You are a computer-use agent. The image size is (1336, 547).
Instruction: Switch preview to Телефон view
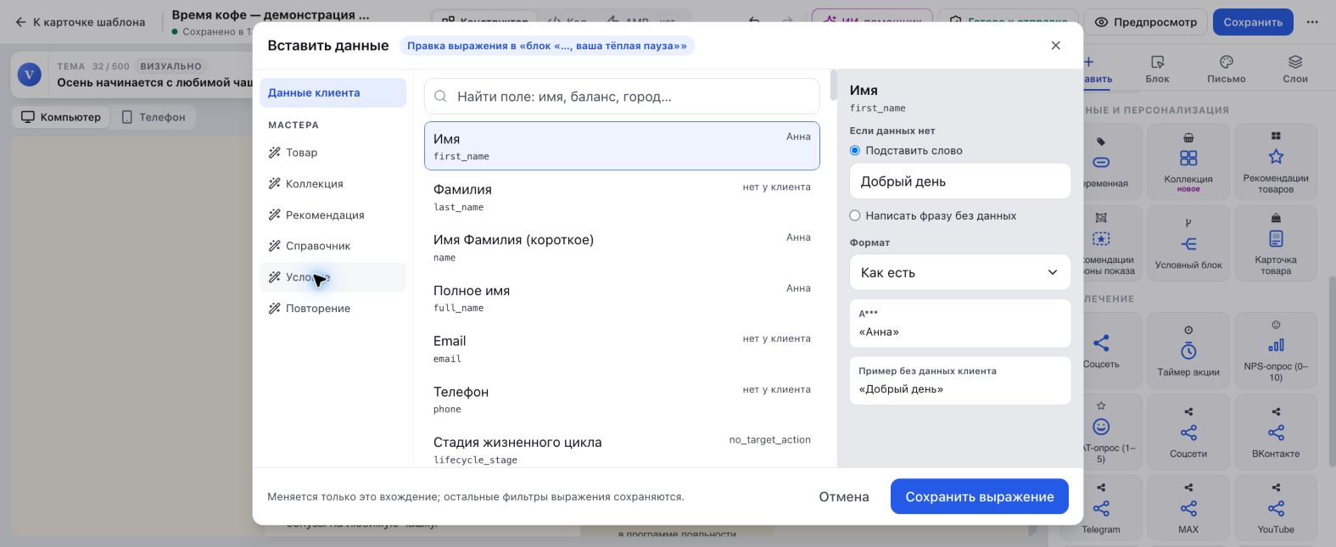154,117
